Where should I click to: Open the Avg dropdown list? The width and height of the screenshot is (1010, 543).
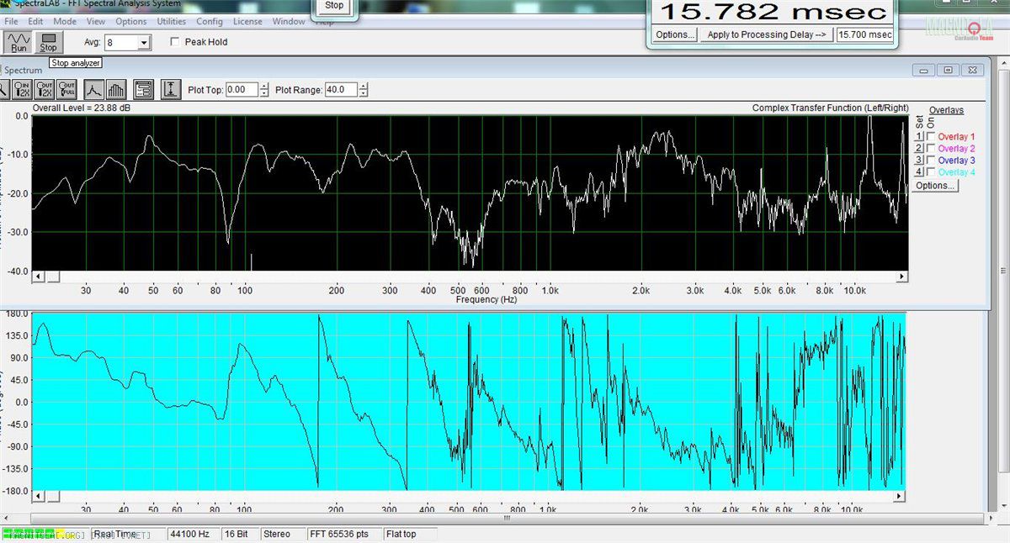pyautogui.click(x=144, y=42)
